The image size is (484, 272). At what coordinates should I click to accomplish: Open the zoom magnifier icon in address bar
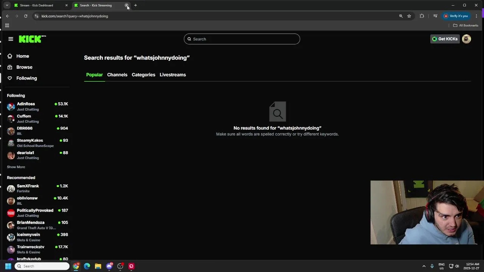point(401,16)
